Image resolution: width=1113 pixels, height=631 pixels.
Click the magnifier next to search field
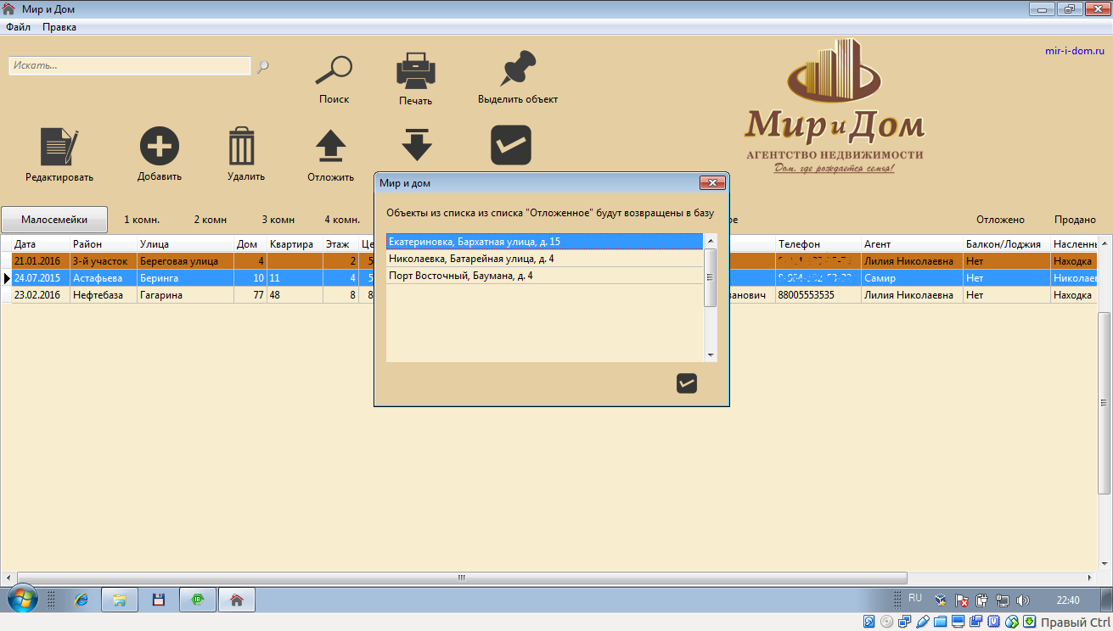263,66
